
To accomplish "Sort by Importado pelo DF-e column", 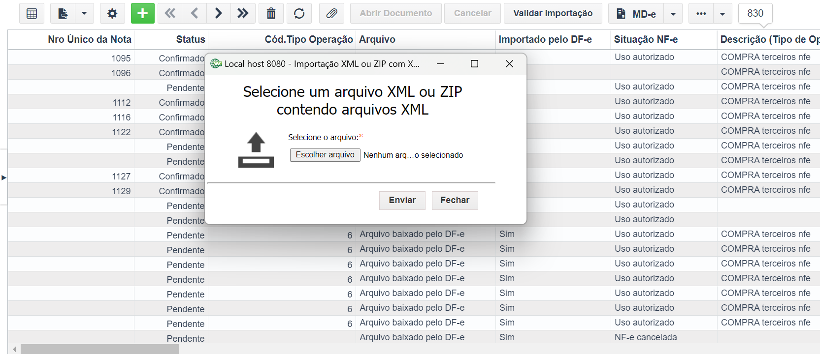I will [553, 39].
